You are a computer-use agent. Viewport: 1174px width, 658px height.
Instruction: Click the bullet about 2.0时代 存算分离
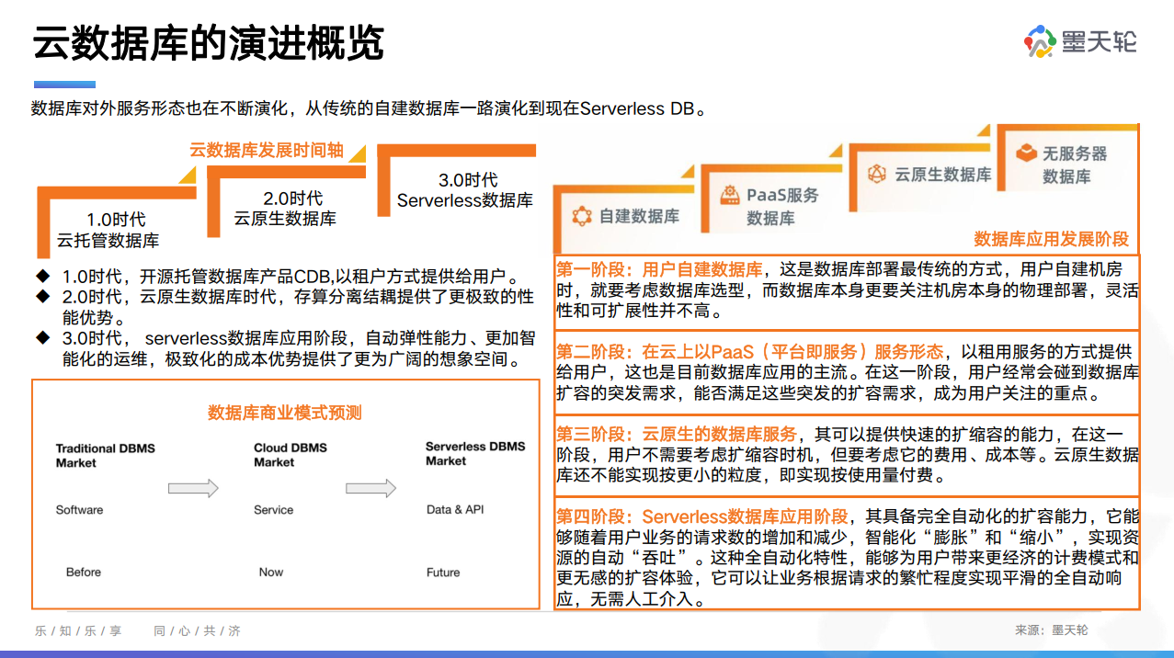click(299, 307)
